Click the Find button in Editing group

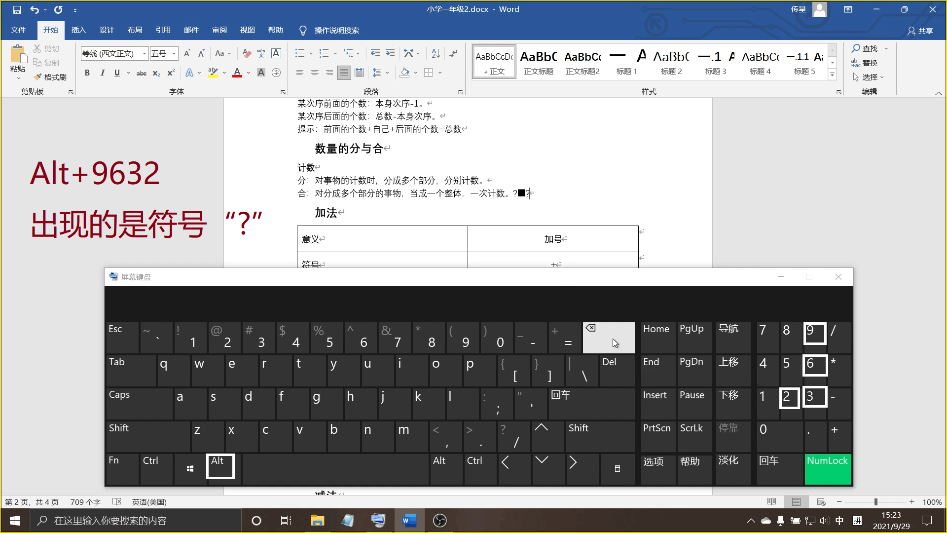click(x=865, y=48)
